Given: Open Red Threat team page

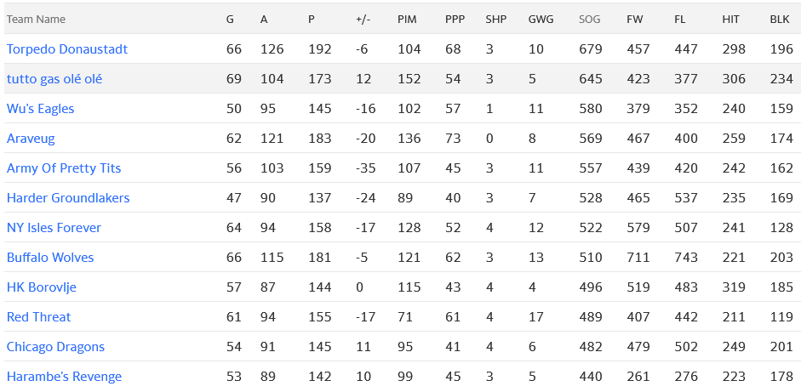Looking at the screenshot, I should coord(38,317).
